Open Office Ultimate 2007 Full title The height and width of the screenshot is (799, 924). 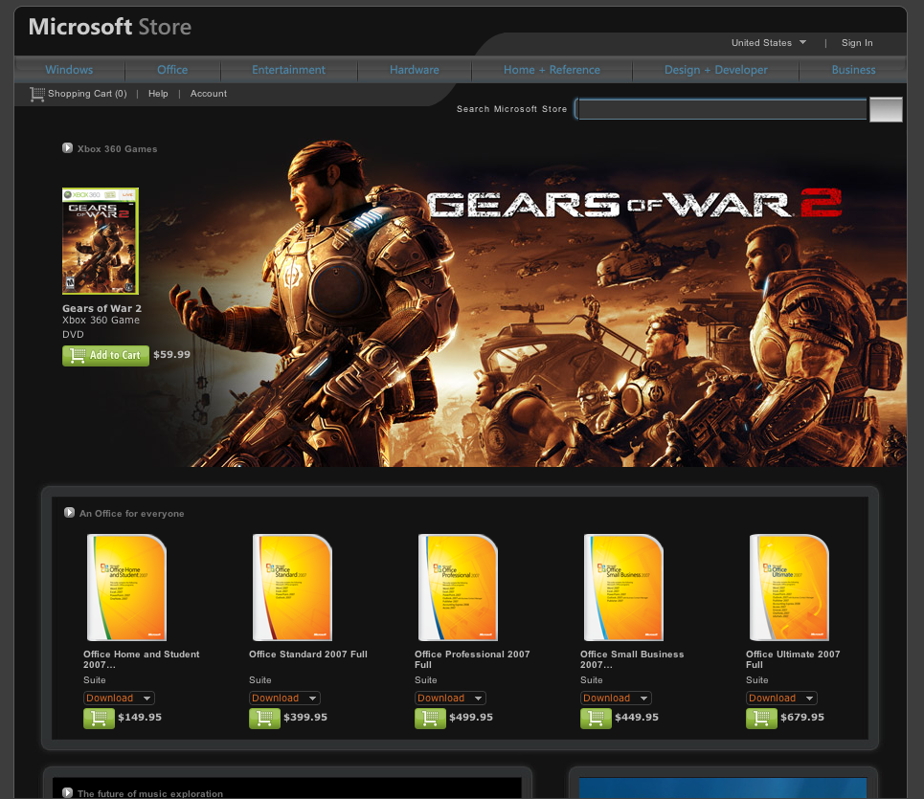click(x=793, y=659)
